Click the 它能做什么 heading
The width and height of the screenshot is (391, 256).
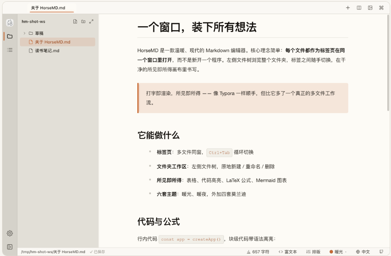click(x=158, y=135)
